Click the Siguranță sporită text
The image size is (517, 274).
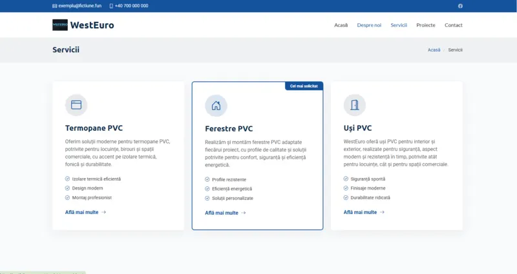click(x=368, y=179)
